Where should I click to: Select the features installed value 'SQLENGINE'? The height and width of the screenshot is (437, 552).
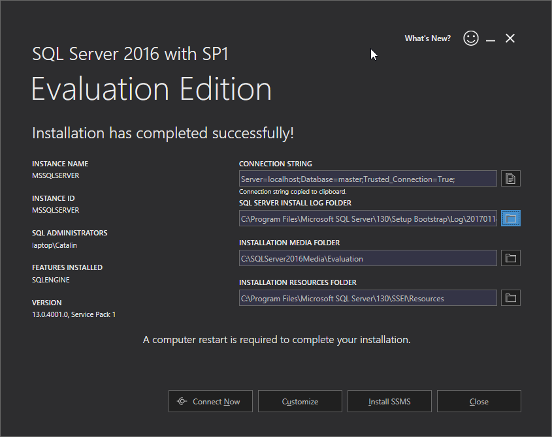pyautogui.click(x=51, y=280)
